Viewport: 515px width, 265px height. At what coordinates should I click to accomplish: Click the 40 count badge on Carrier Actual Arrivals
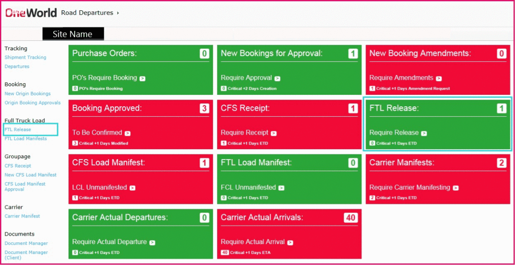351,217
